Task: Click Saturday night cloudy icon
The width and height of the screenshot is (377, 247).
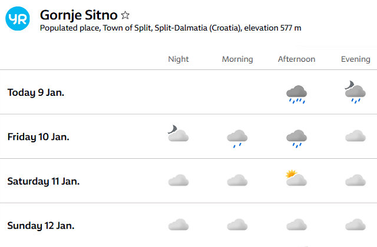Action: pos(178,181)
